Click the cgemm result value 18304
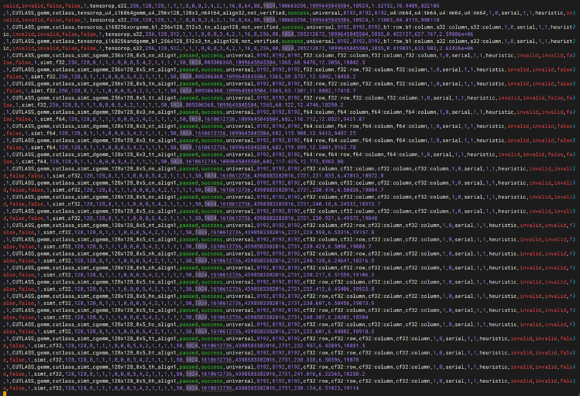 [361, 317]
